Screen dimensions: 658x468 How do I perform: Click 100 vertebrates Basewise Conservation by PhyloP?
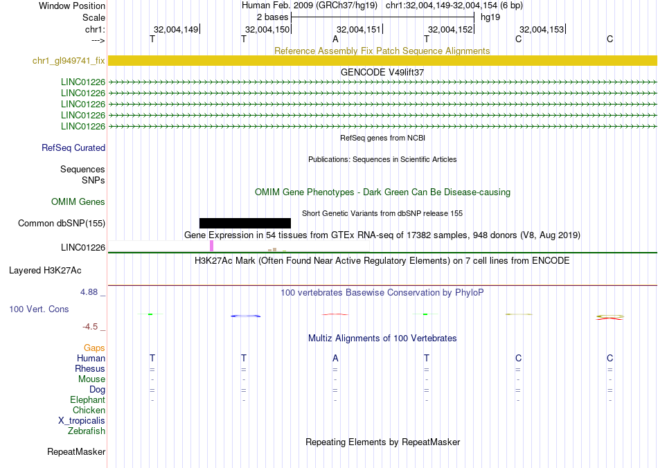point(382,292)
